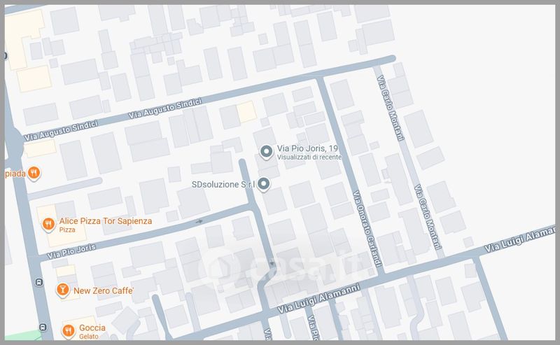The width and height of the screenshot is (560, 345).
Task: Click the bus stop icon beside Goccia
Action: (43, 328)
